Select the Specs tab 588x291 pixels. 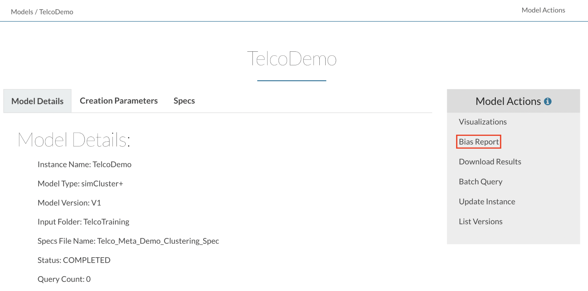[184, 101]
